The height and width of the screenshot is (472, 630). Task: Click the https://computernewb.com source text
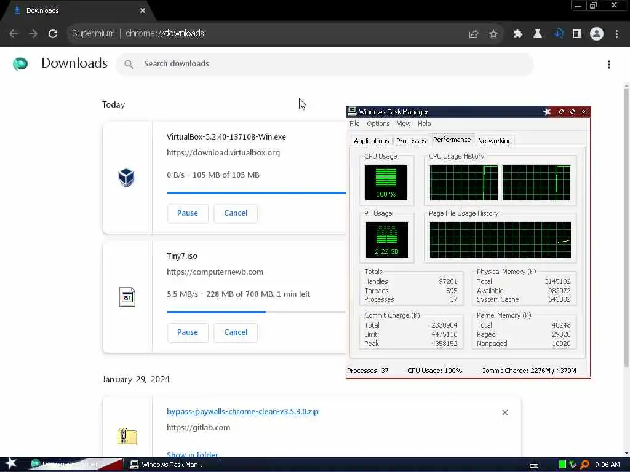coord(215,272)
